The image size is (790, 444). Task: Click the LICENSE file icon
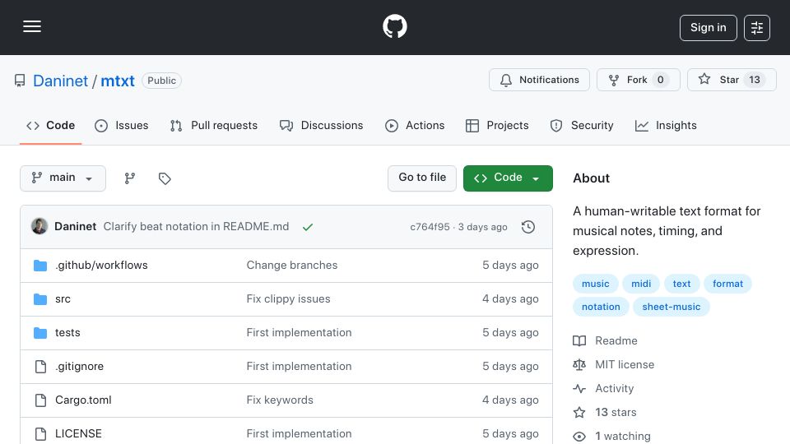point(40,434)
